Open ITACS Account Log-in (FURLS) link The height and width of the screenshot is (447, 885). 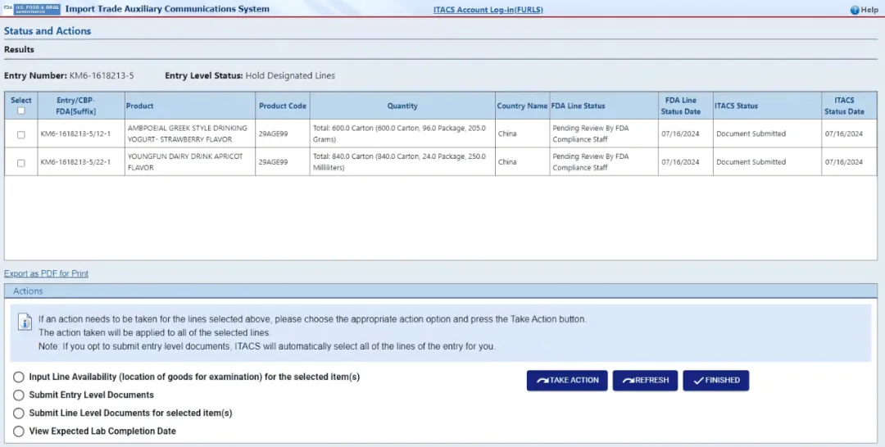pos(488,10)
